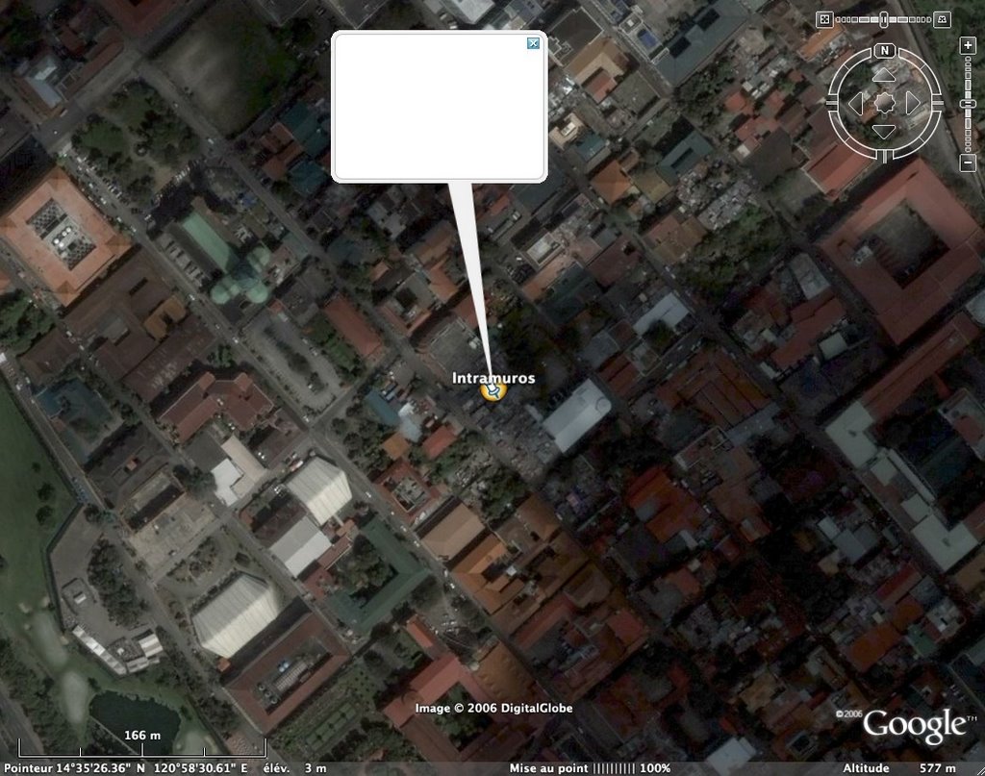This screenshot has height=776, width=985.
Task: Click the center joystick of the compass
Action: (x=884, y=104)
